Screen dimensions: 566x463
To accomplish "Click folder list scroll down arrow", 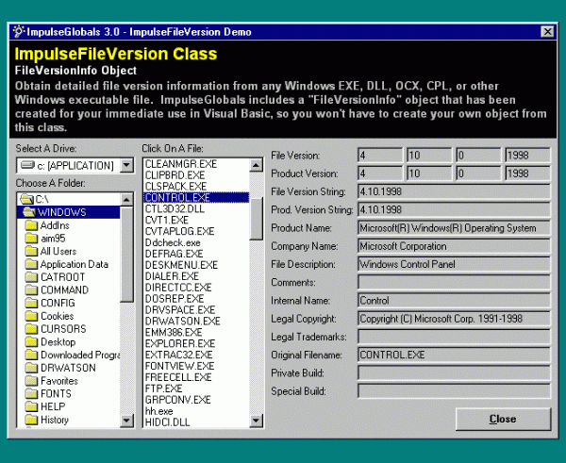I will [126, 420].
